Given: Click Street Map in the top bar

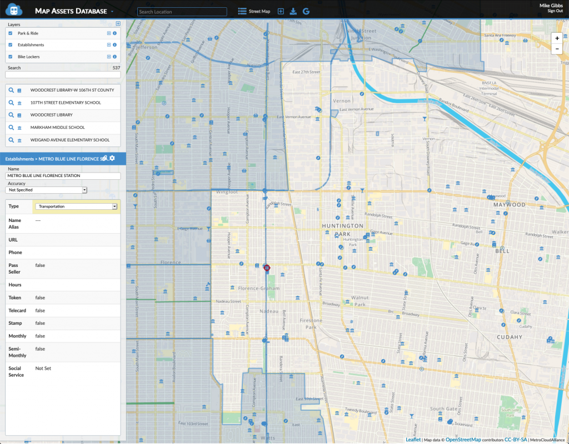Looking at the screenshot, I should click(259, 11).
